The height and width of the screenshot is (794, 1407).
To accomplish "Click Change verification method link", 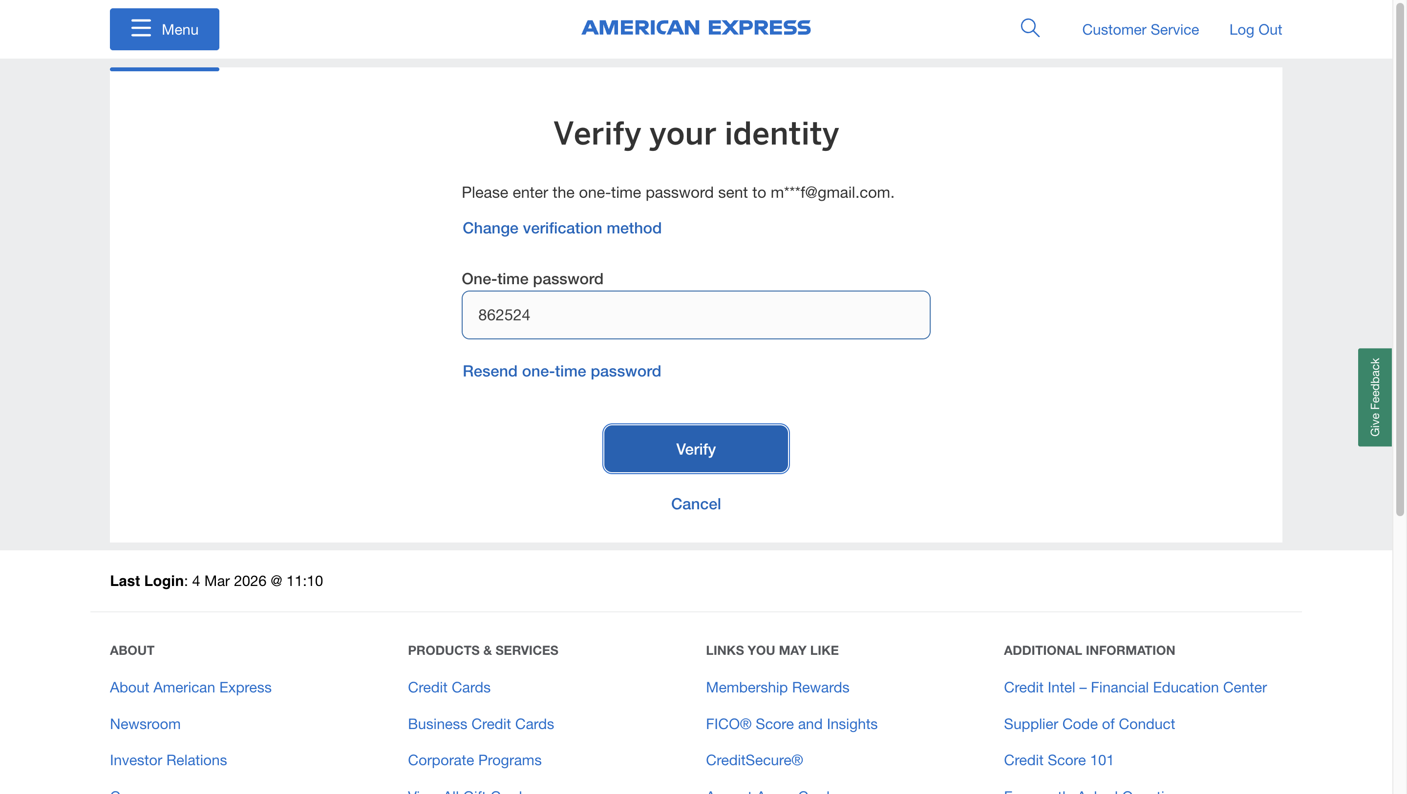I will [561, 228].
